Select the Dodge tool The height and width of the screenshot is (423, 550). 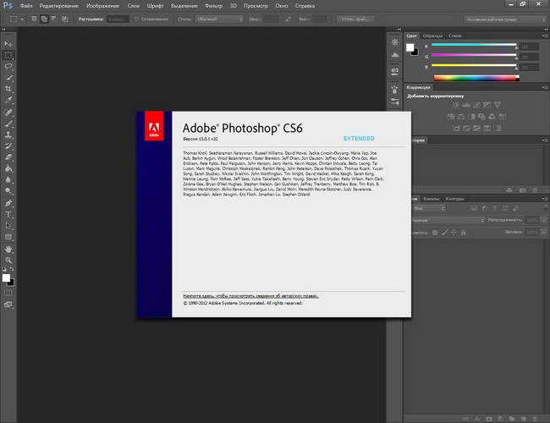[x=8, y=191]
